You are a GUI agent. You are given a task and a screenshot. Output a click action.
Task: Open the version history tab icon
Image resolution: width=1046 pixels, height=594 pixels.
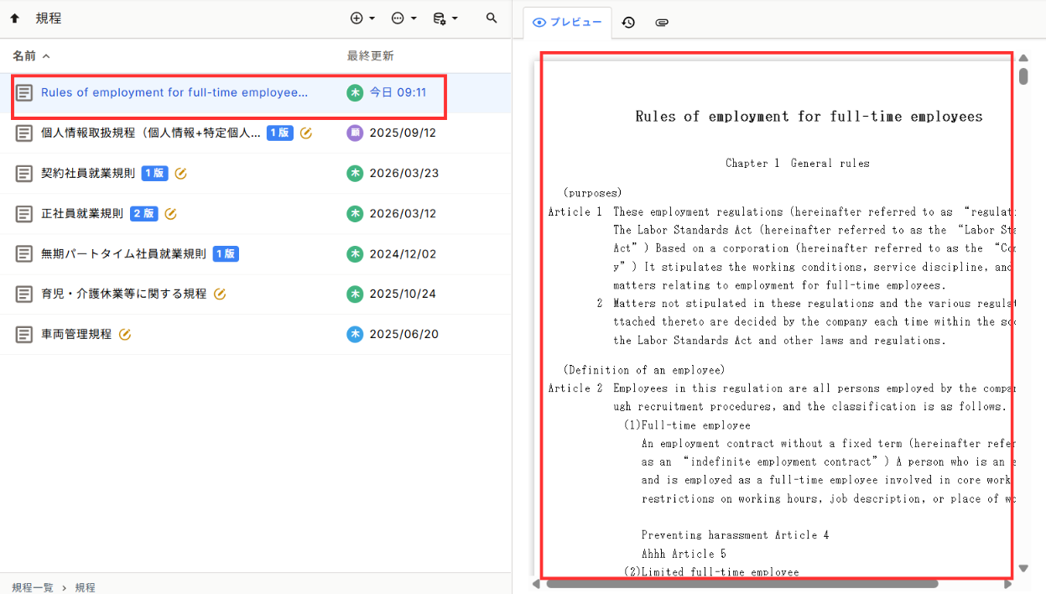tap(628, 23)
